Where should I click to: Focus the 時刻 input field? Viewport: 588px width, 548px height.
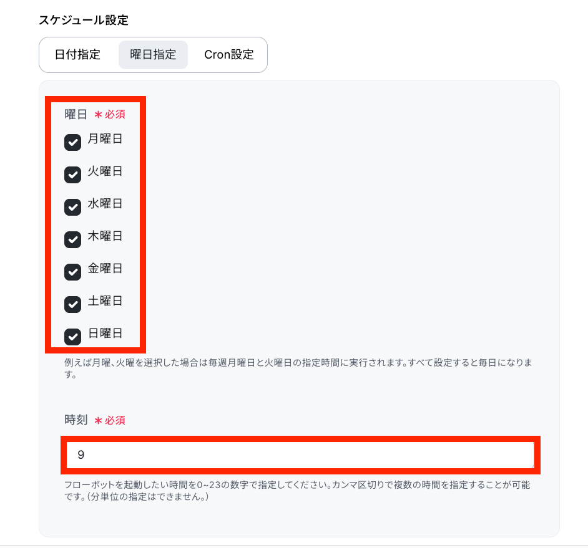[x=300, y=454]
